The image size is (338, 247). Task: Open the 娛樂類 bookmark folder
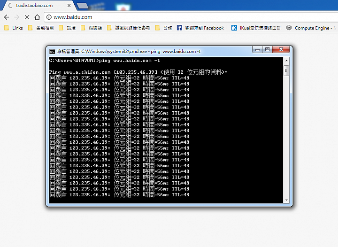coord(92,28)
